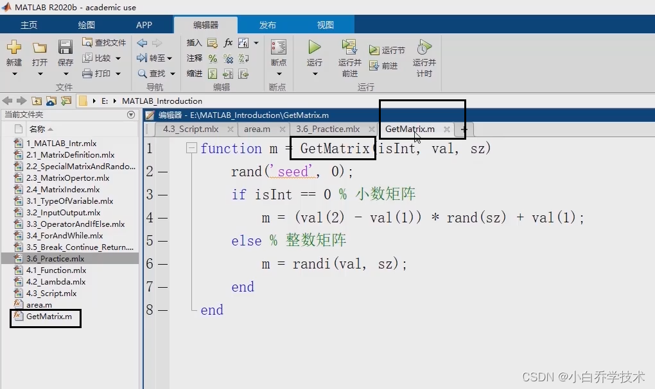The height and width of the screenshot is (389, 655).
Task: Click the Run Section (运行节) button
Action: point(387,50)
